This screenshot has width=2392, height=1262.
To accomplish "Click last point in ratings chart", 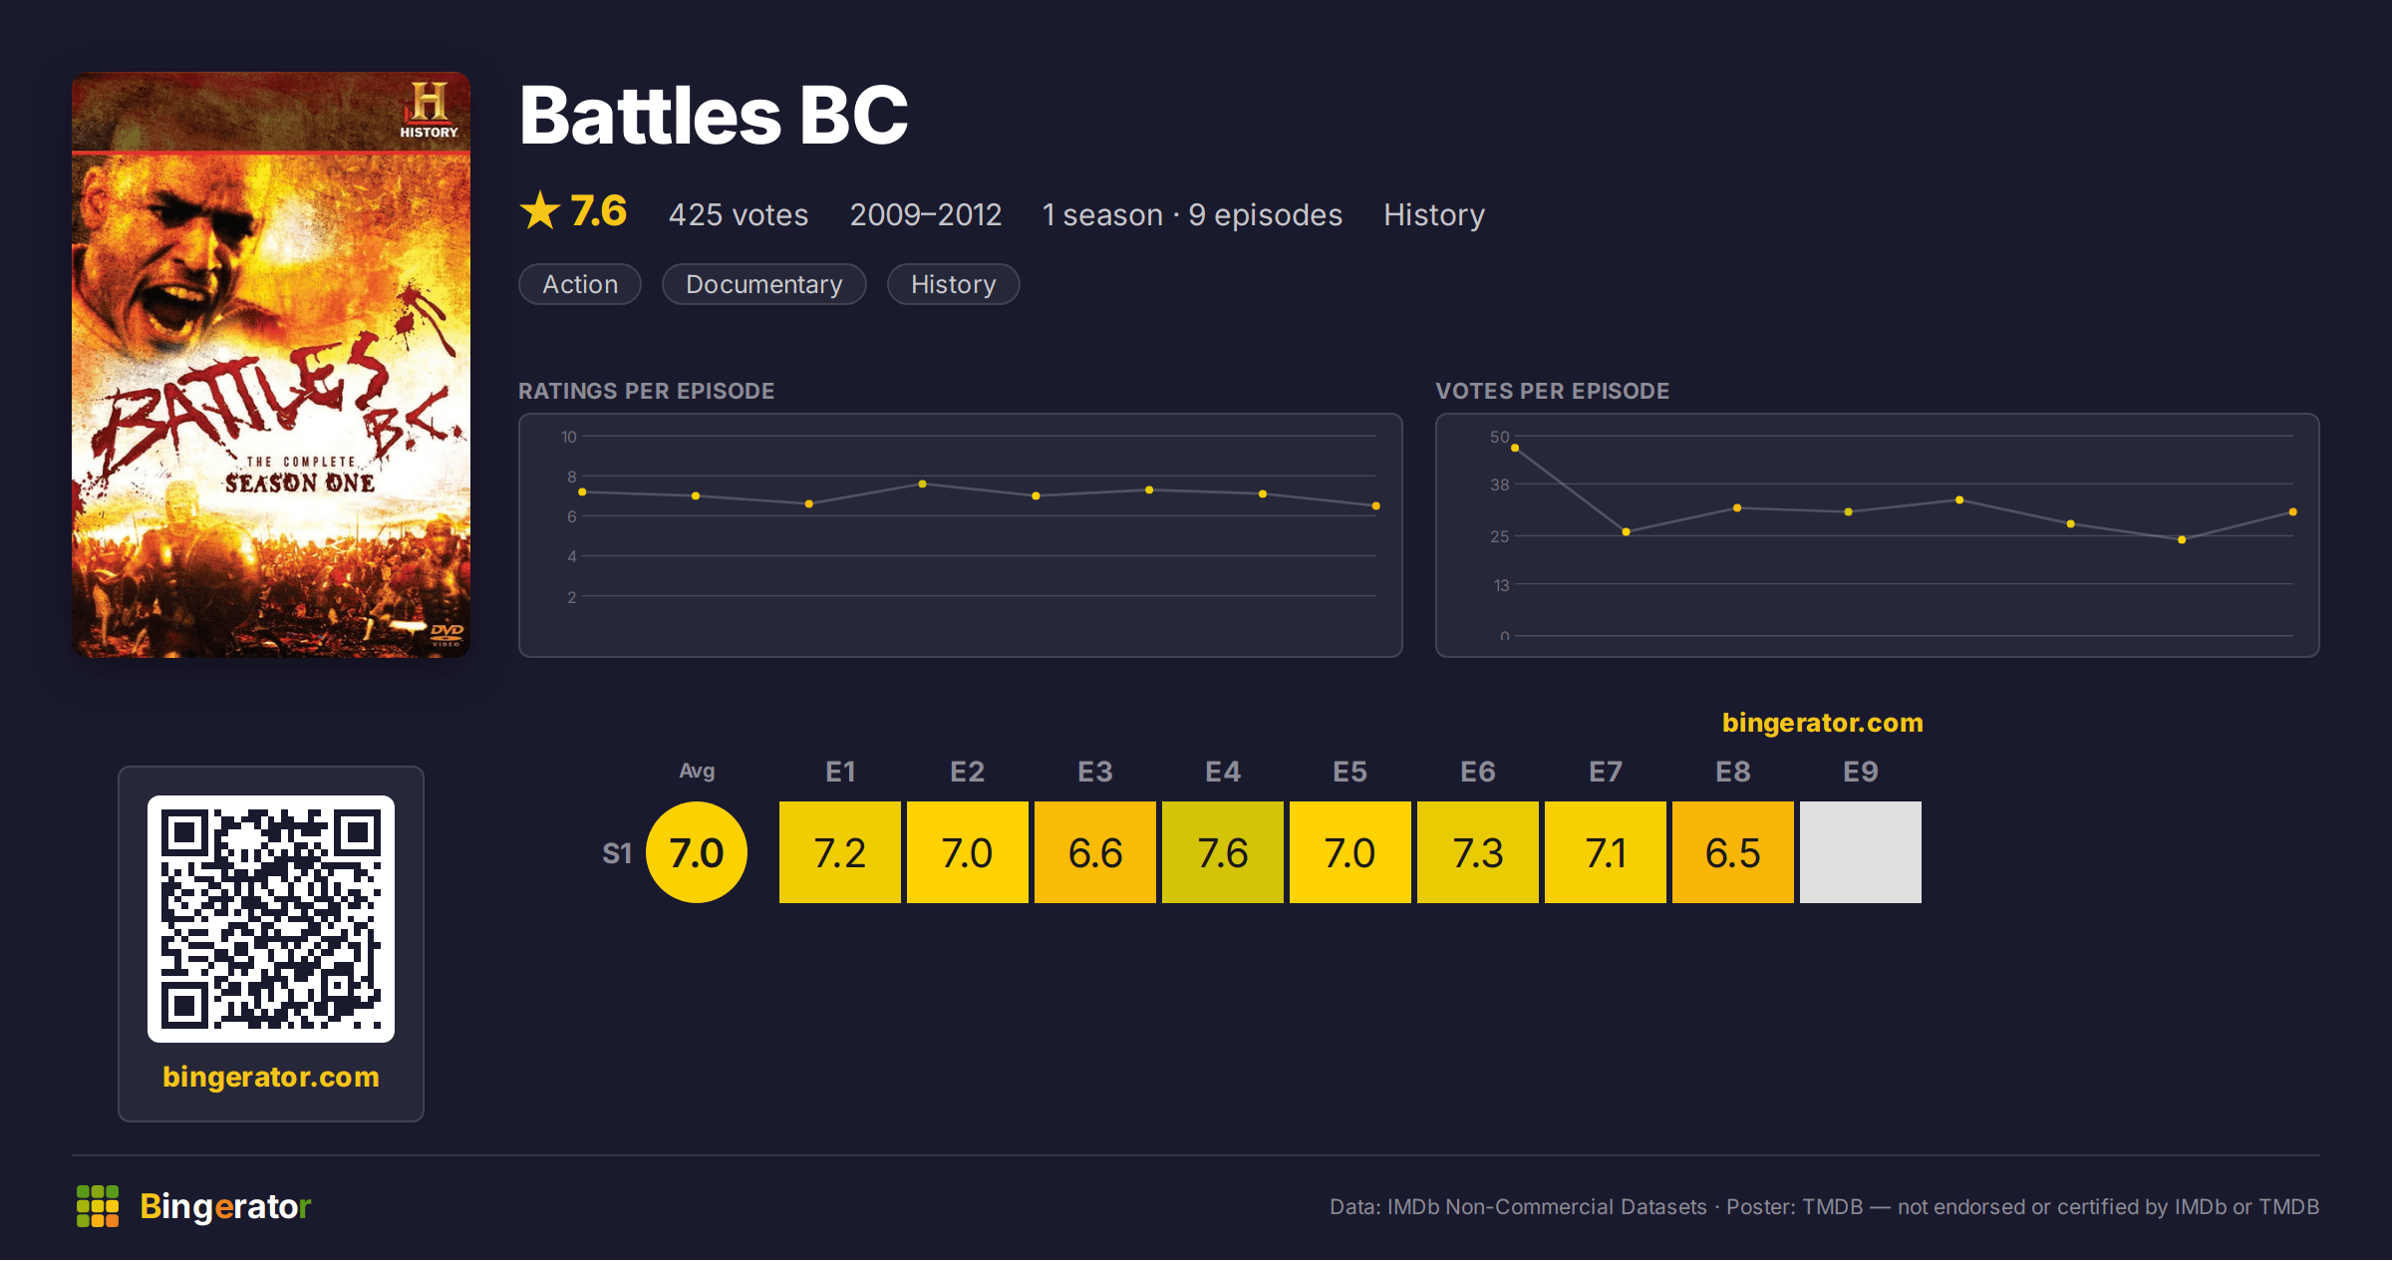I will point(1376,506).
